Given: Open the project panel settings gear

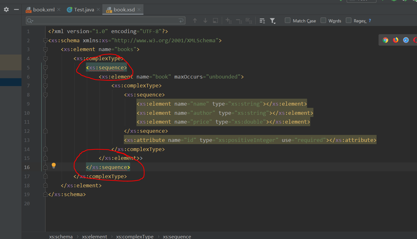Looking at the screenshot, I should pos(6,9).
